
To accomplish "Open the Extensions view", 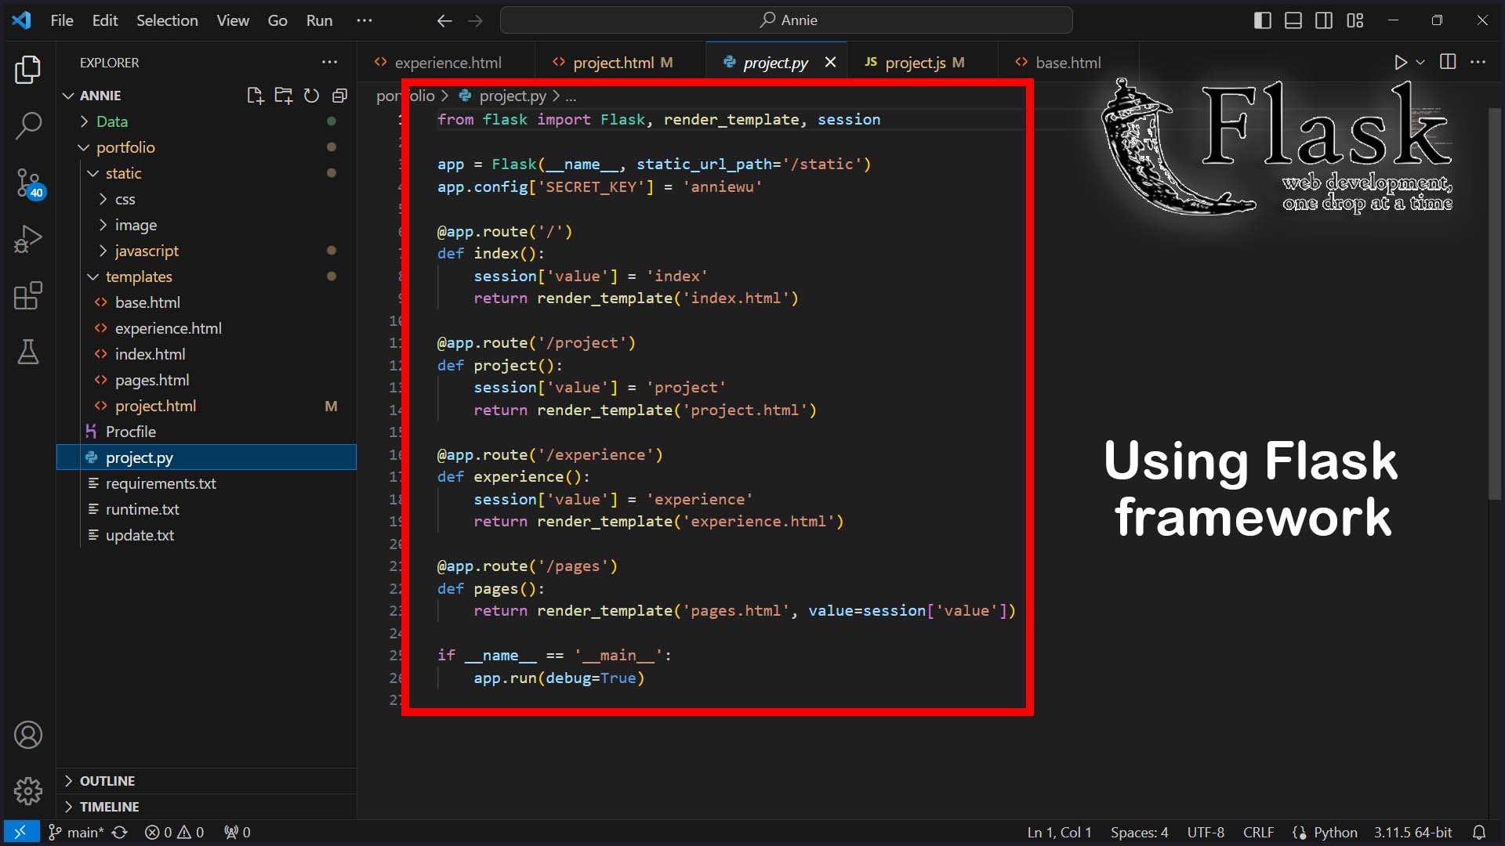I will click(x=28, y=296).
